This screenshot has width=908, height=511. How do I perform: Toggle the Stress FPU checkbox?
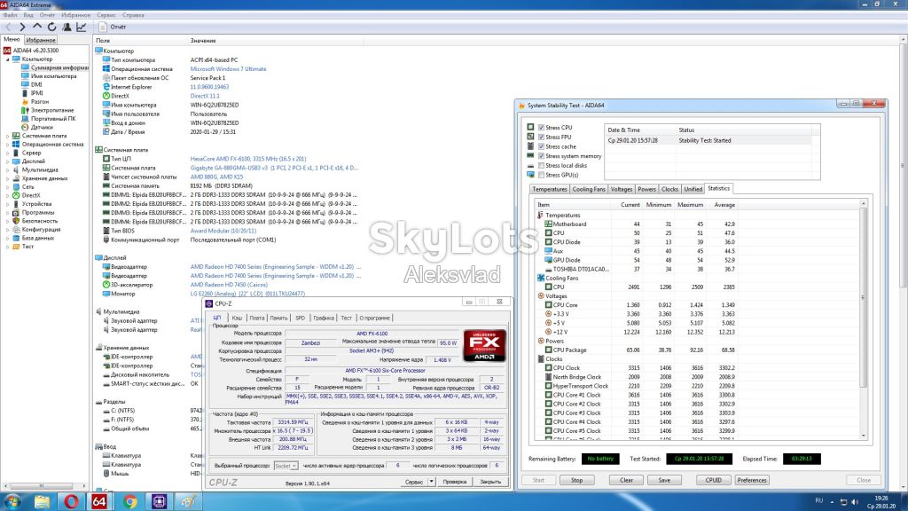click(x=542, y=138)
